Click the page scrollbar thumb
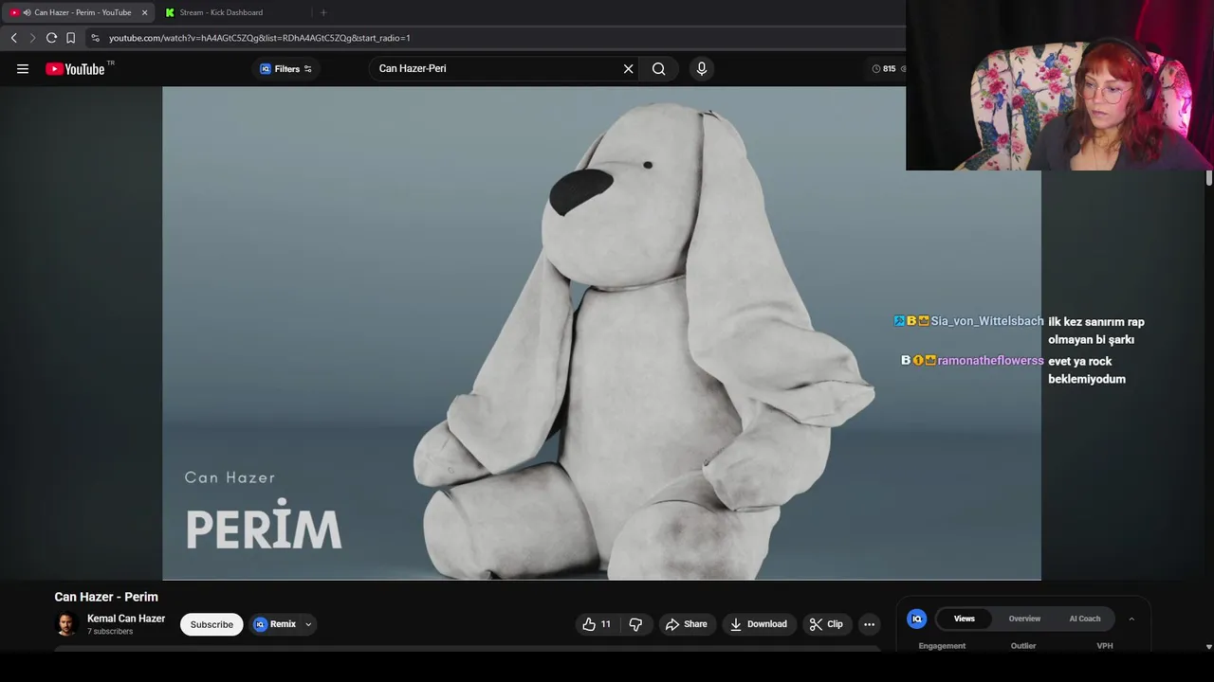 (1208, 178)
